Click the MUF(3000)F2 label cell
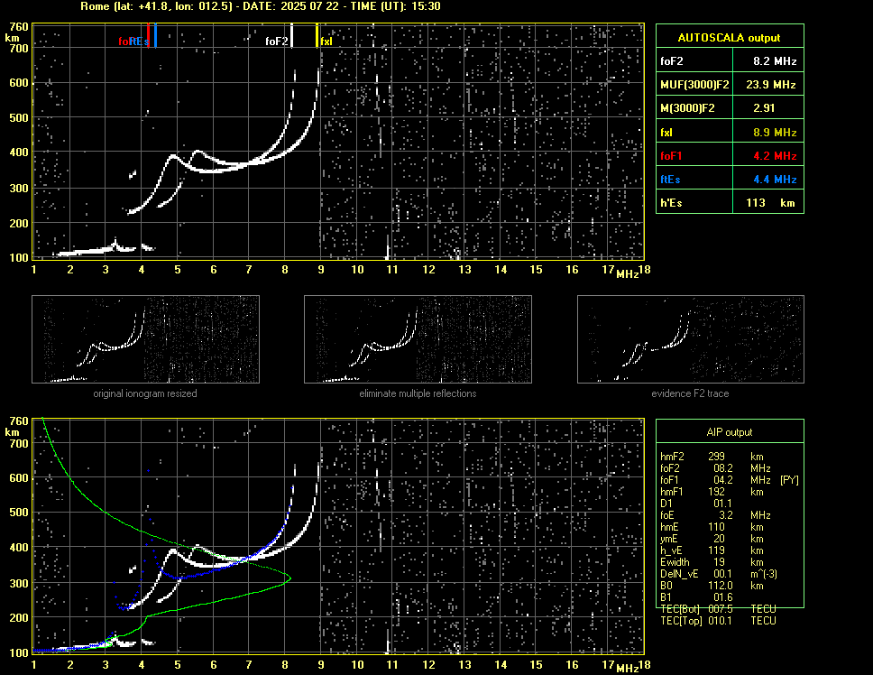 (694, 84)
